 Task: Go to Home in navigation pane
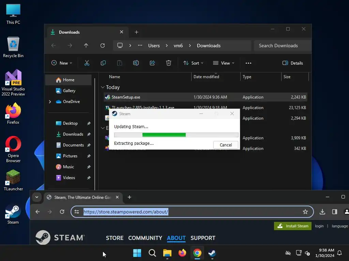[x=69, y=80]
